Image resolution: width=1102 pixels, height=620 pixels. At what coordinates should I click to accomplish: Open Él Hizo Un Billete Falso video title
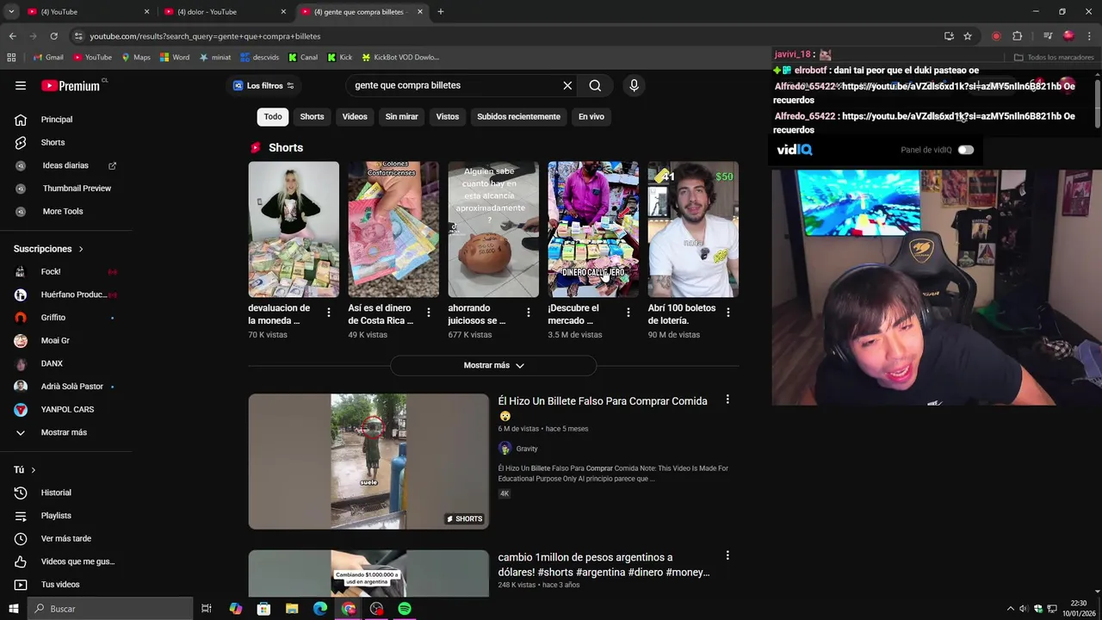coord(603,408)
